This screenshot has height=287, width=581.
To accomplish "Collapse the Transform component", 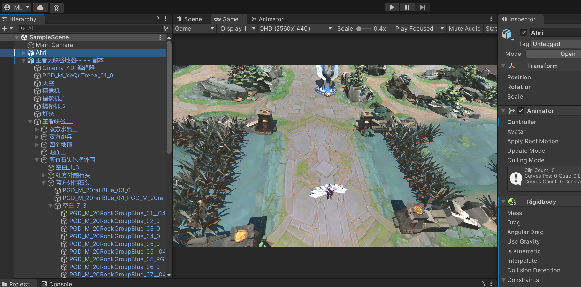I will coord(503,66).
